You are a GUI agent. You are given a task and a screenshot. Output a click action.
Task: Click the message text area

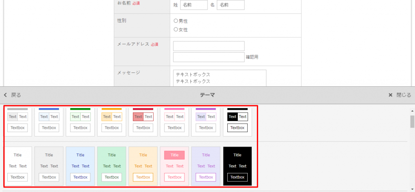coord(219,78)
